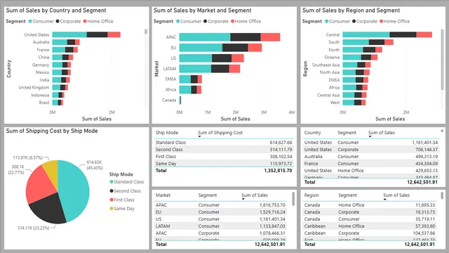
Task: Select the Canada bar in the Market chart
Action: point(180,100)
